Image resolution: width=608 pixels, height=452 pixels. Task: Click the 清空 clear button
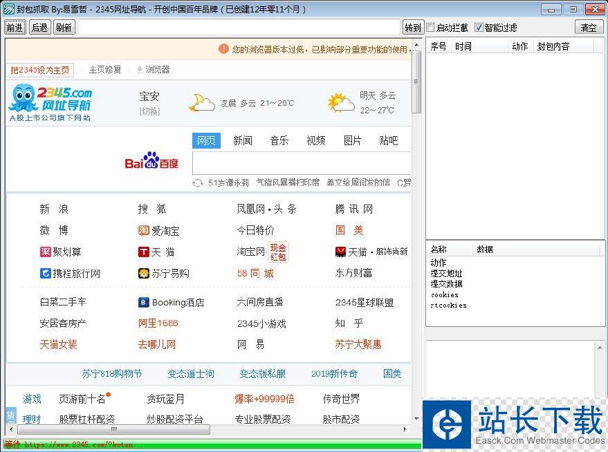pos(589,28)
